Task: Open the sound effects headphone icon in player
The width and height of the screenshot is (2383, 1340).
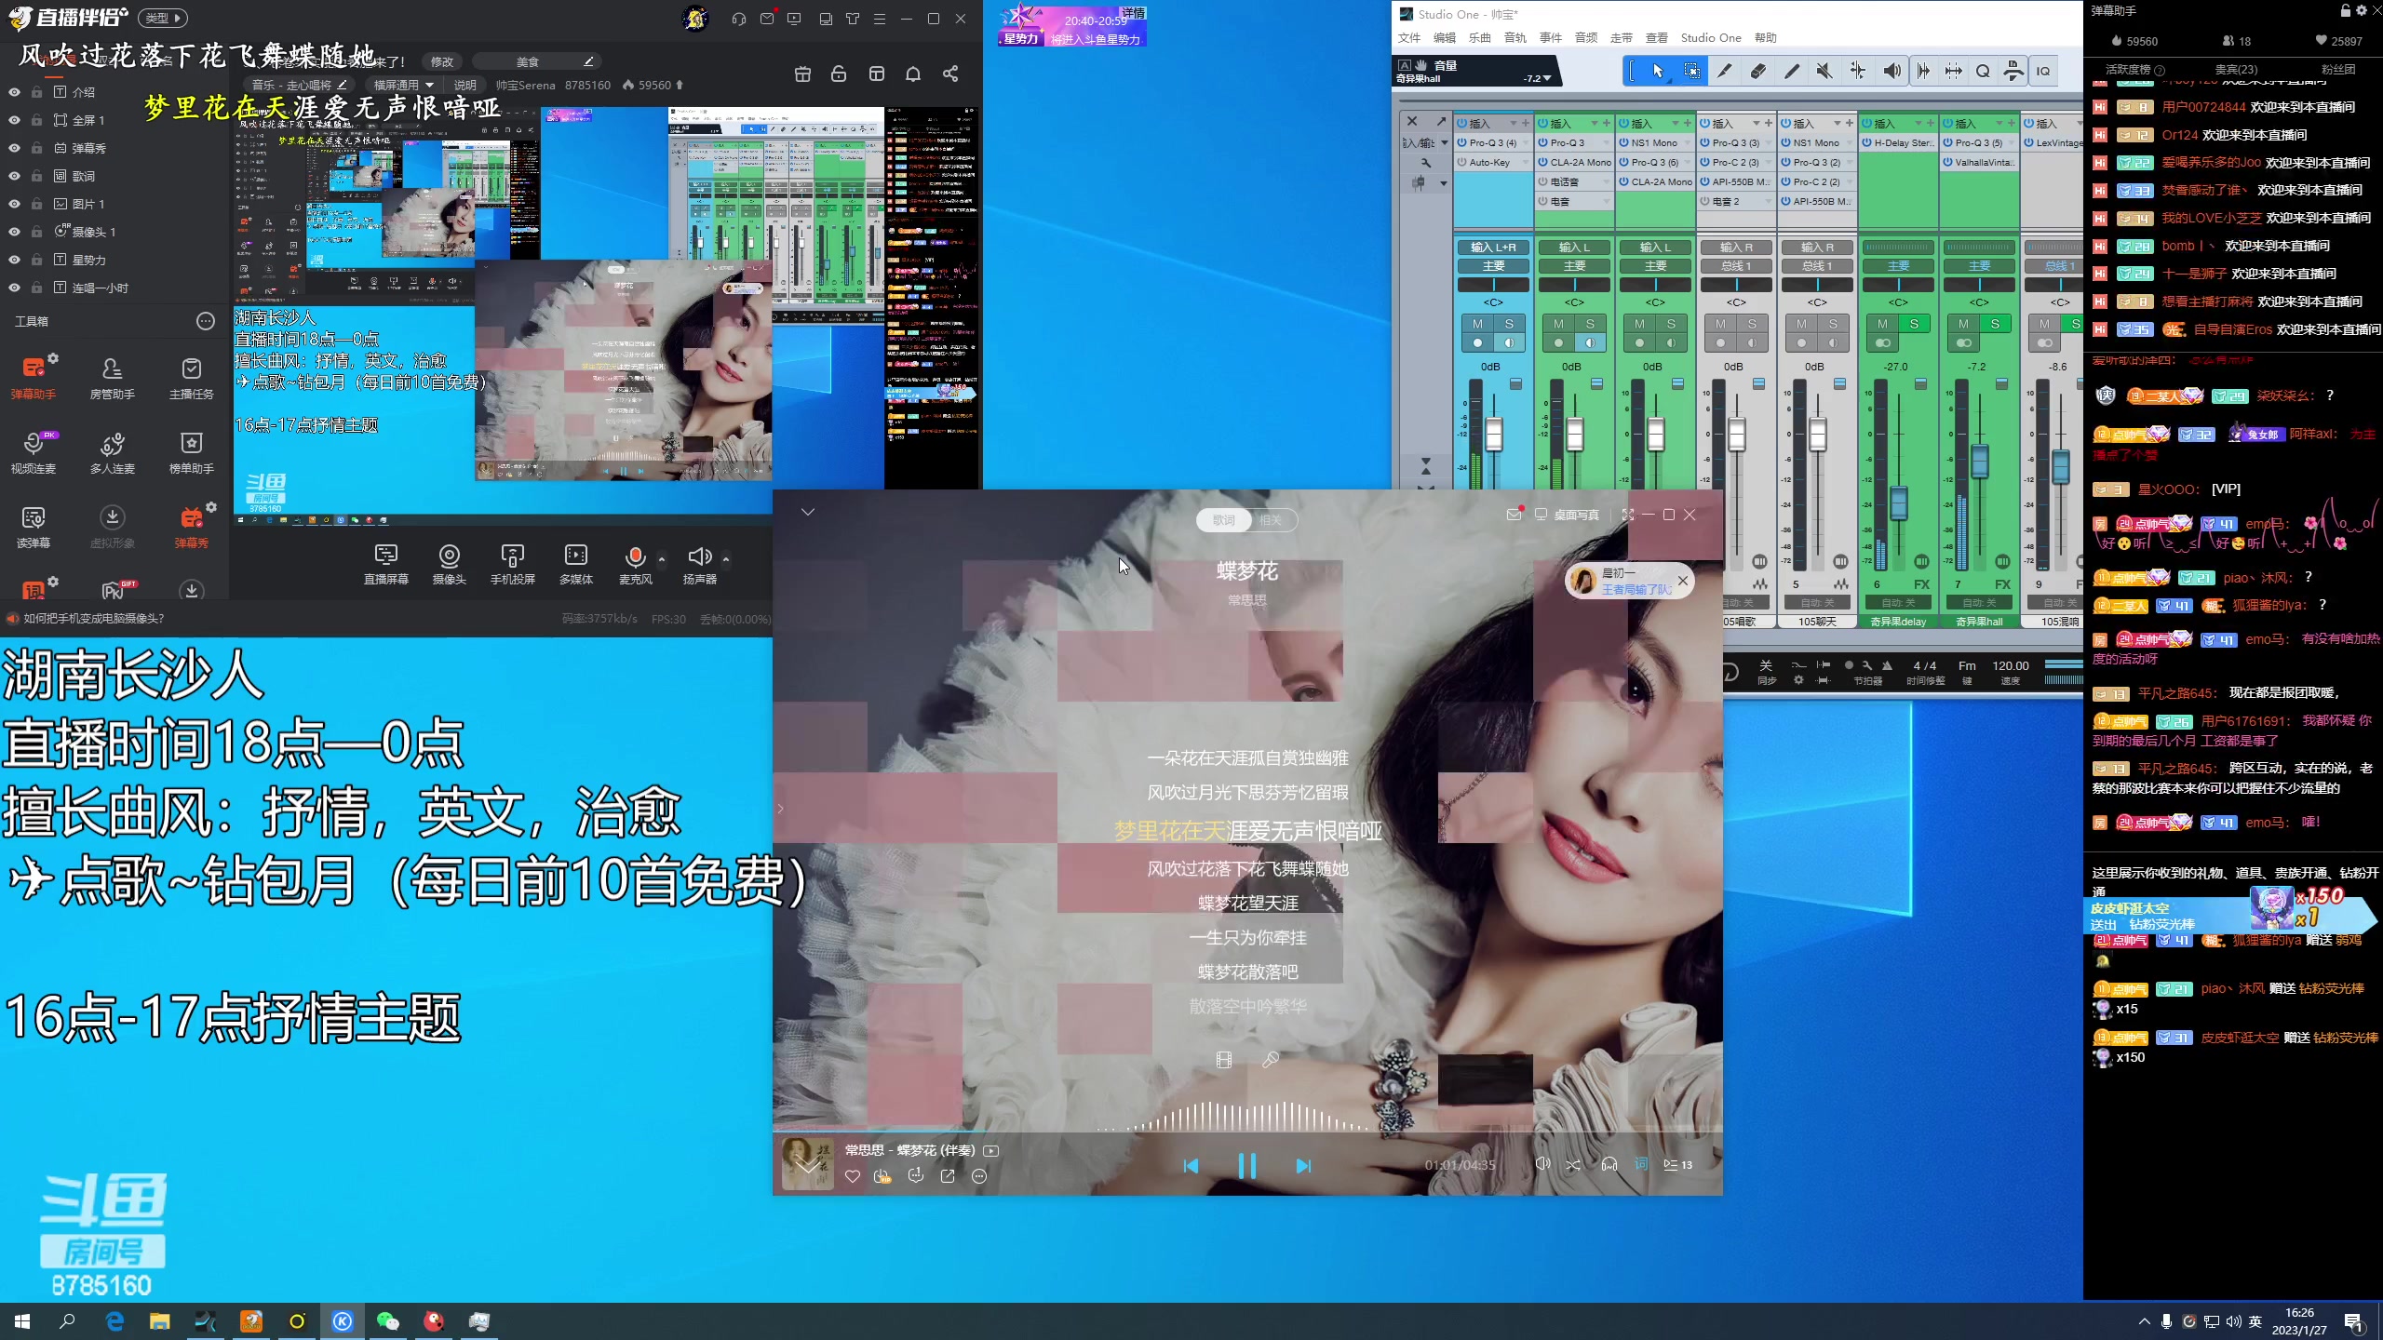Action: coord(1609,1164)
